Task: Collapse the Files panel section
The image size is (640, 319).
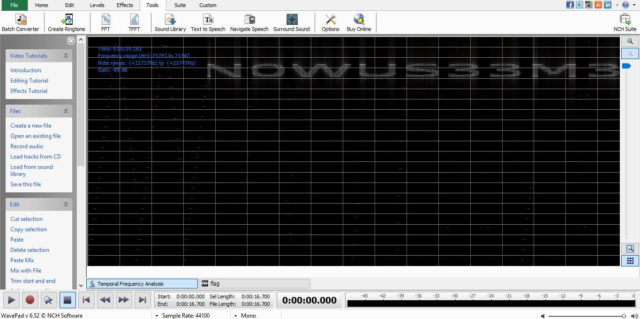Action: pyautogui.click(x=66, y=111)
